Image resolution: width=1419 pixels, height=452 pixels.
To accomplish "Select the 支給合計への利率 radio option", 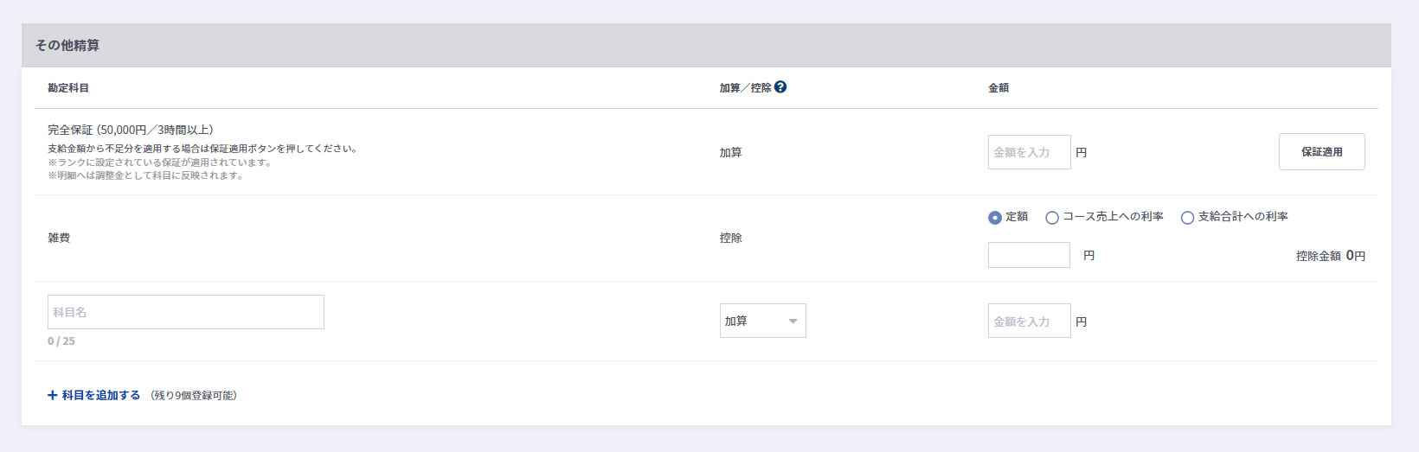I will (x=1188, y=218).
